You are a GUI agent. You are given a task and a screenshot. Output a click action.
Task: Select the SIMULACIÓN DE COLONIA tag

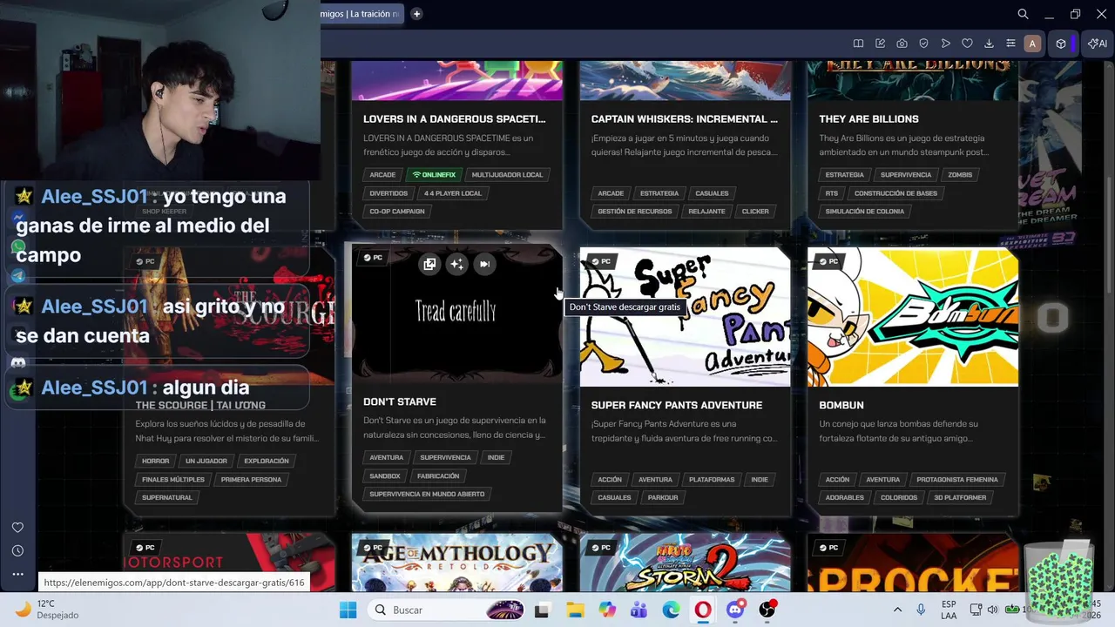pyautogui.click(x=865, y=211)
